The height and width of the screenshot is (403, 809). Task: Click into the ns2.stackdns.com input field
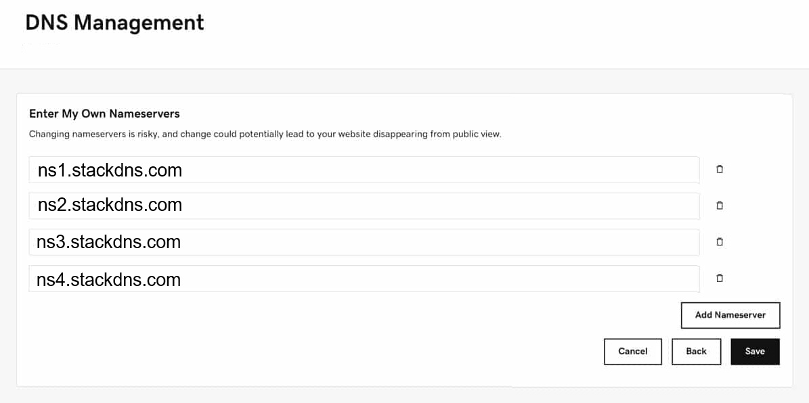coord(364,206)
